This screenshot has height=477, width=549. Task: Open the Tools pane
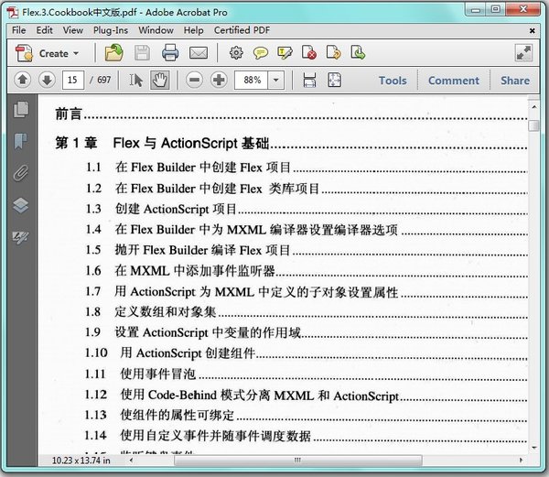[393, 81]
